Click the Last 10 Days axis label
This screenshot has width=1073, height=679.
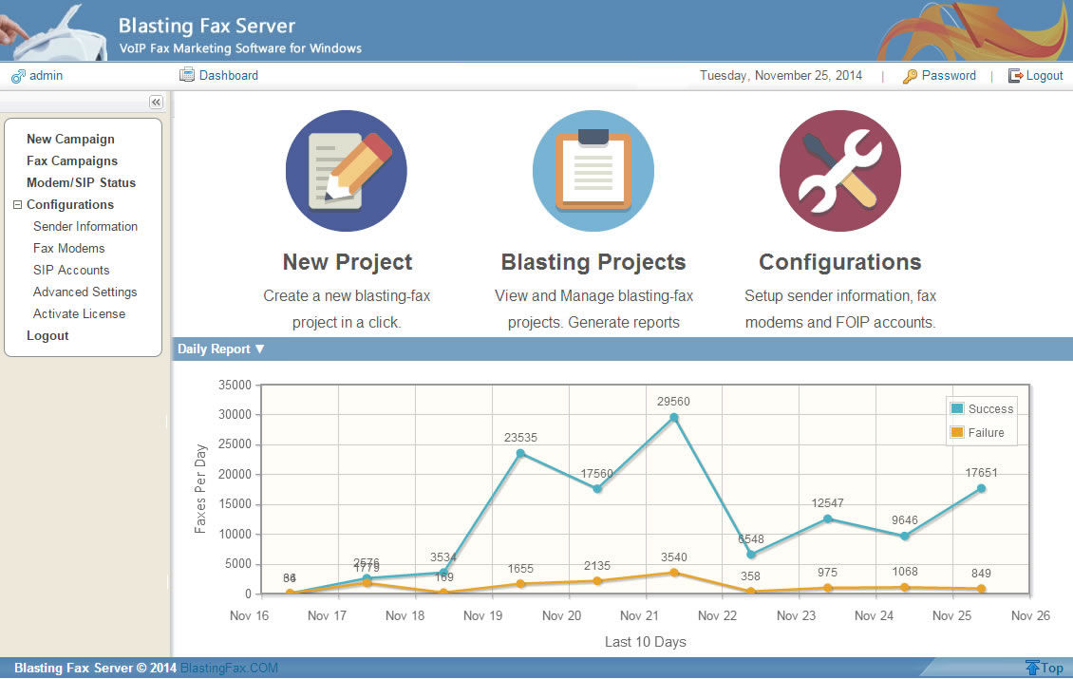pyautogui.click(x=646, y=642)
